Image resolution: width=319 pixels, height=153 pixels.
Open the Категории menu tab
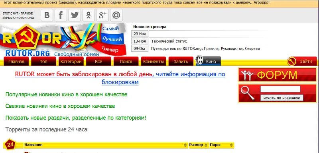71,62
